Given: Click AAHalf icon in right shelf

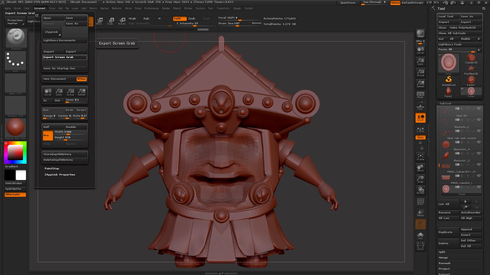Looking at the screenshot, I should click(x=420, y=84).
